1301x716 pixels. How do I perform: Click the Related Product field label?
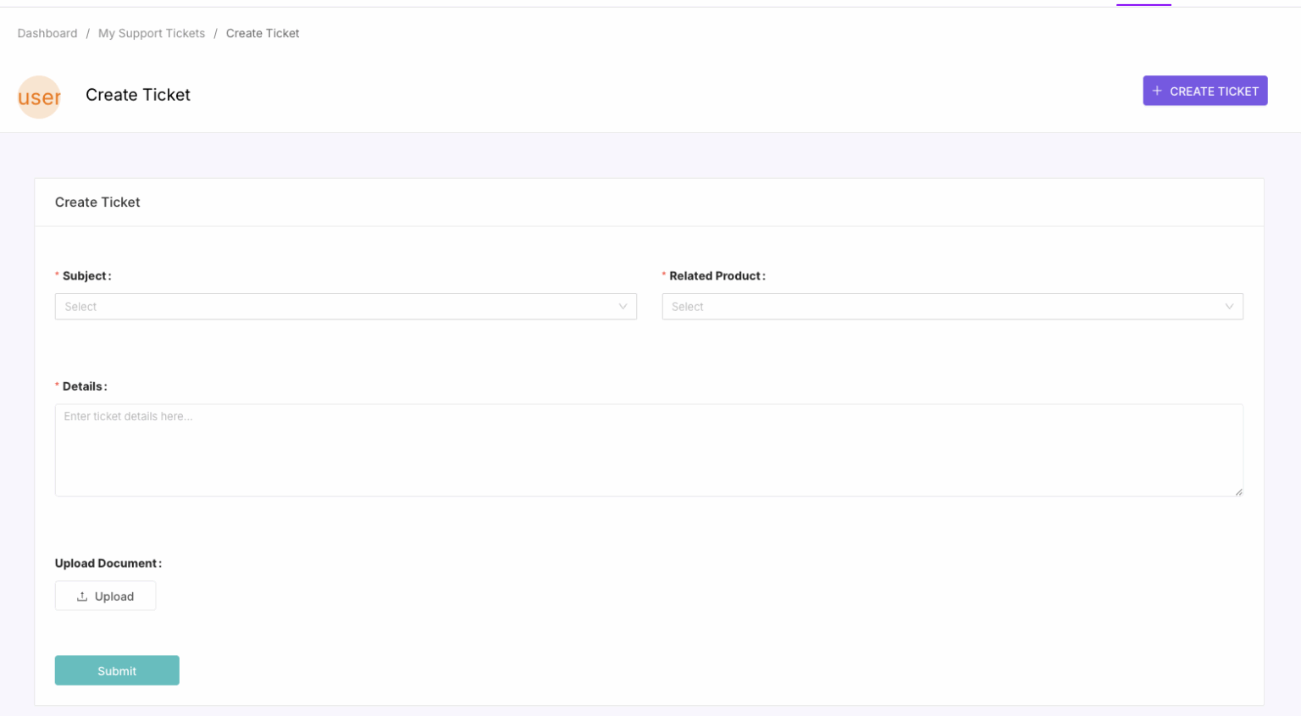717,276
